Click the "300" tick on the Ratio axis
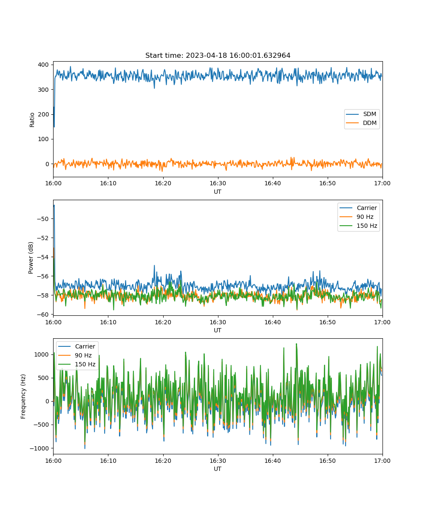Screen dimensions: 425x510 44,90
